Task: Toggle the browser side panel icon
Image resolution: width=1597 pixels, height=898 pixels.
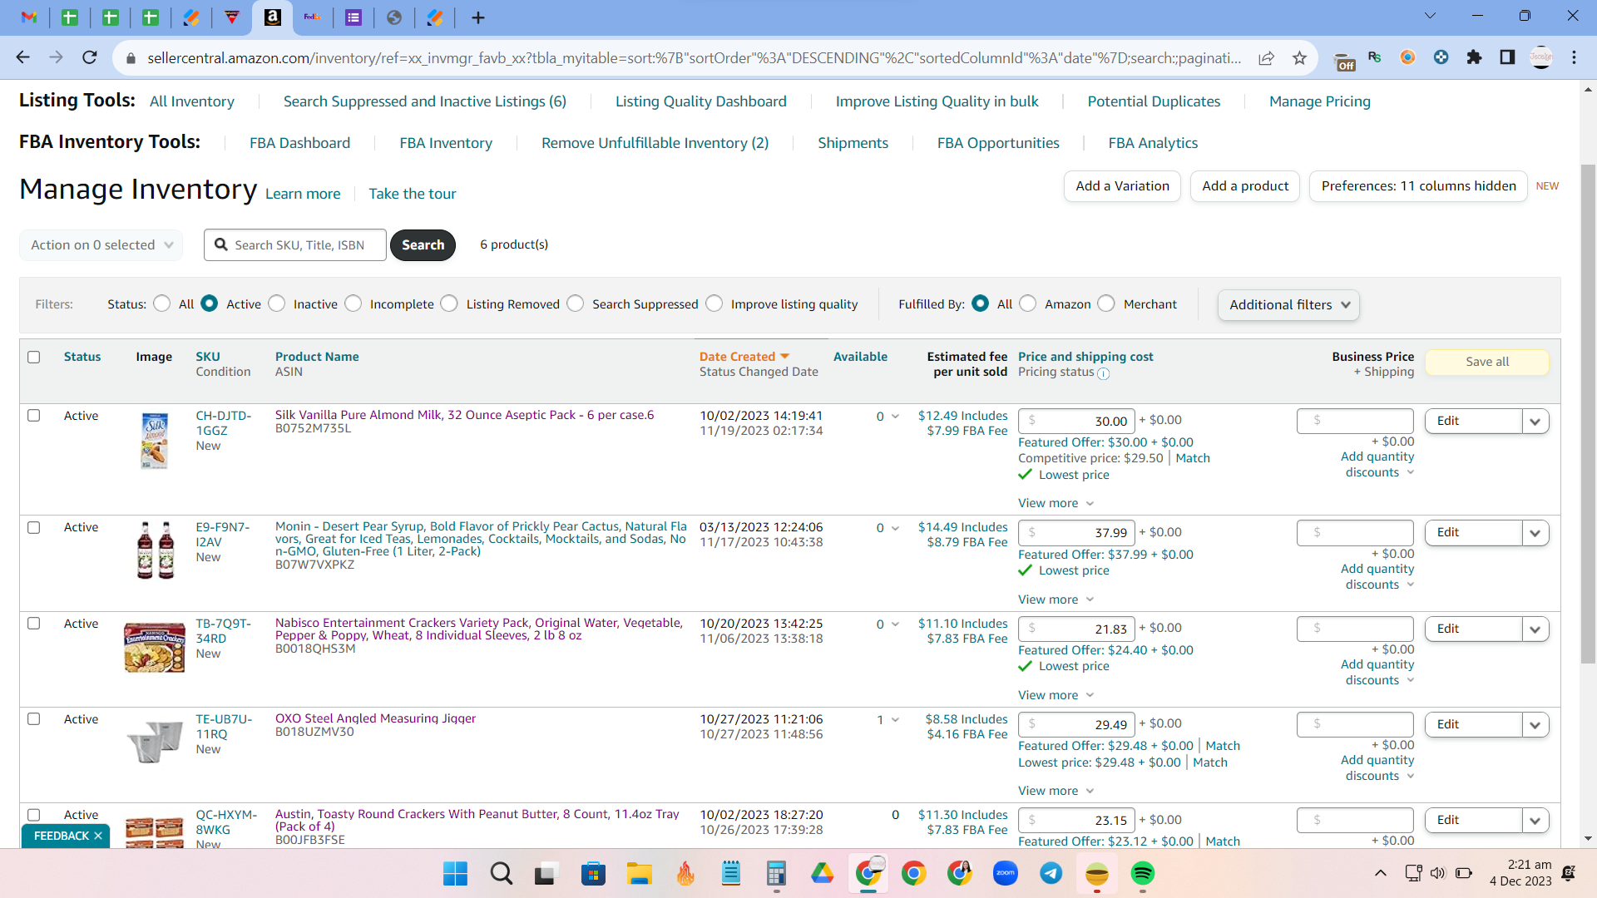Action: 1507,57
